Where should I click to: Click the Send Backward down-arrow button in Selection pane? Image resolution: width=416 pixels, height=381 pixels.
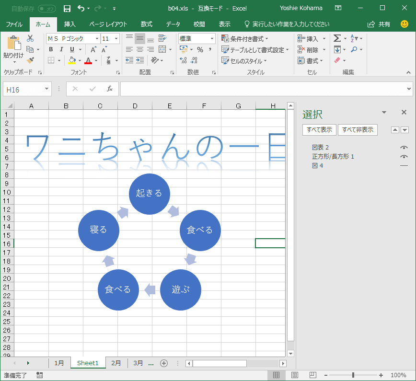(404, 130)
